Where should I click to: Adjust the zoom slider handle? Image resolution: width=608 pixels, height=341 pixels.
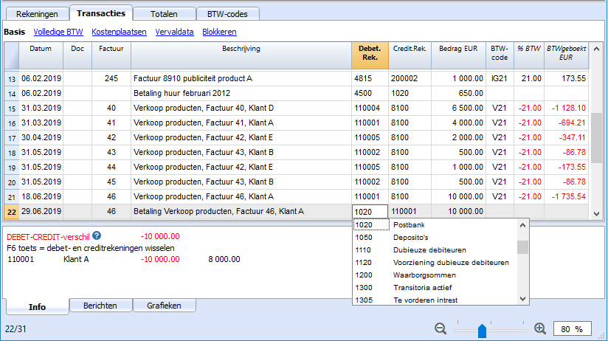[482, 331]
